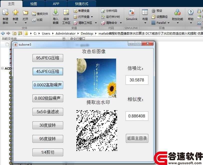Click the up one folder icon
The height and width of the screenshot is (165, 203).
(x=14, y=33)
